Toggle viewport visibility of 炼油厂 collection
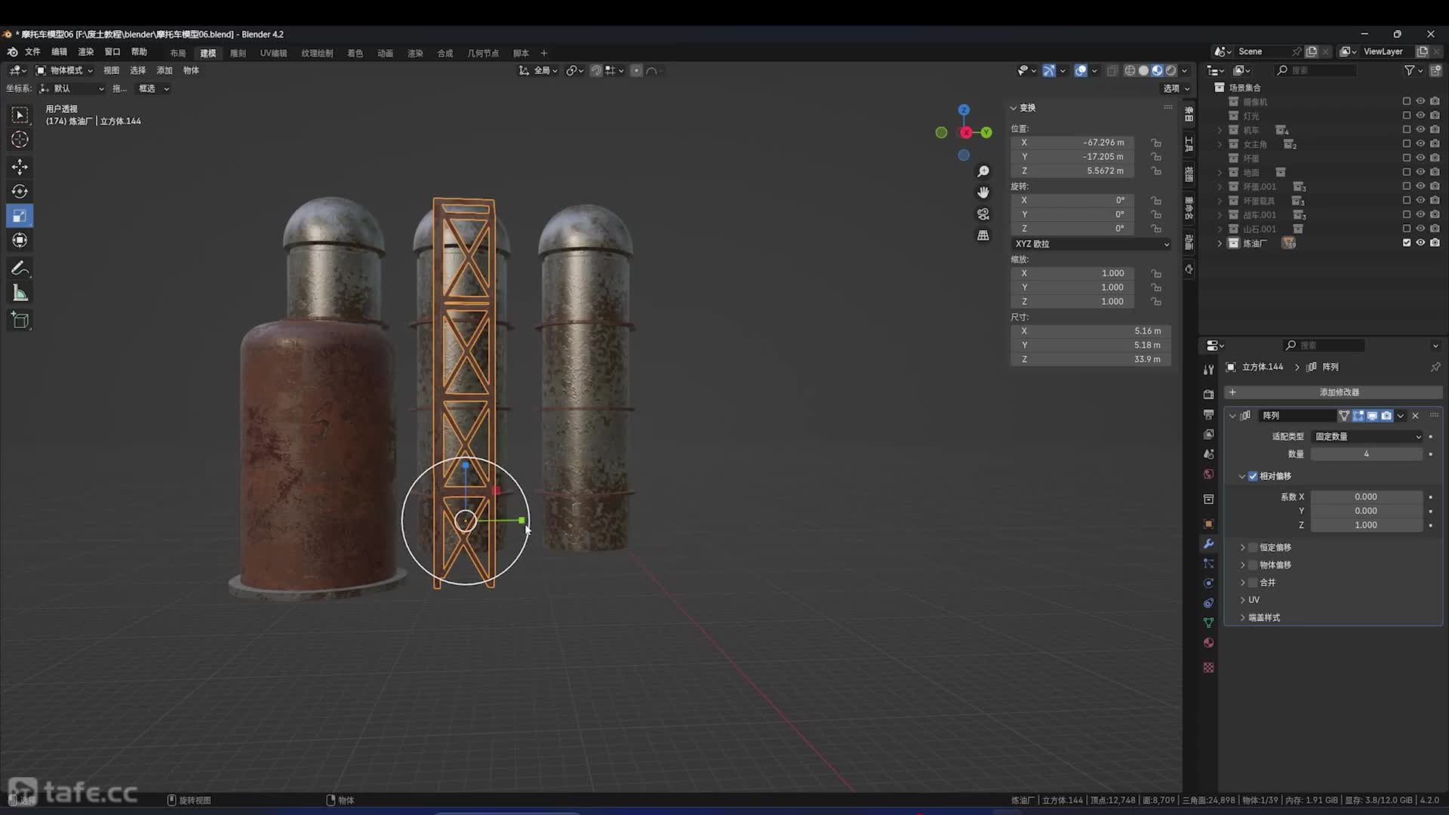This screenshot has width=1449, height=815. pyautogui.click(x=1420, y=243)
